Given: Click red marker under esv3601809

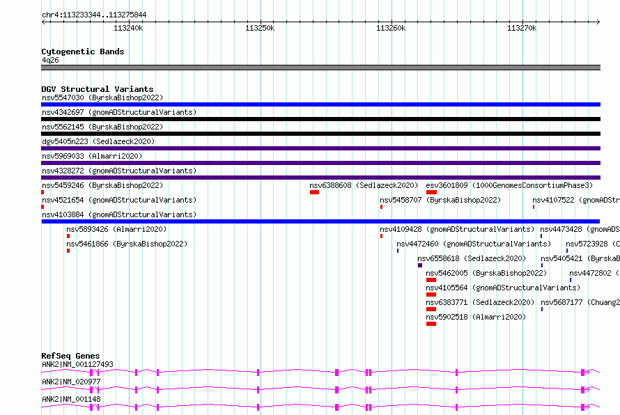Looking at the screenshot, I should pos(431,192).
